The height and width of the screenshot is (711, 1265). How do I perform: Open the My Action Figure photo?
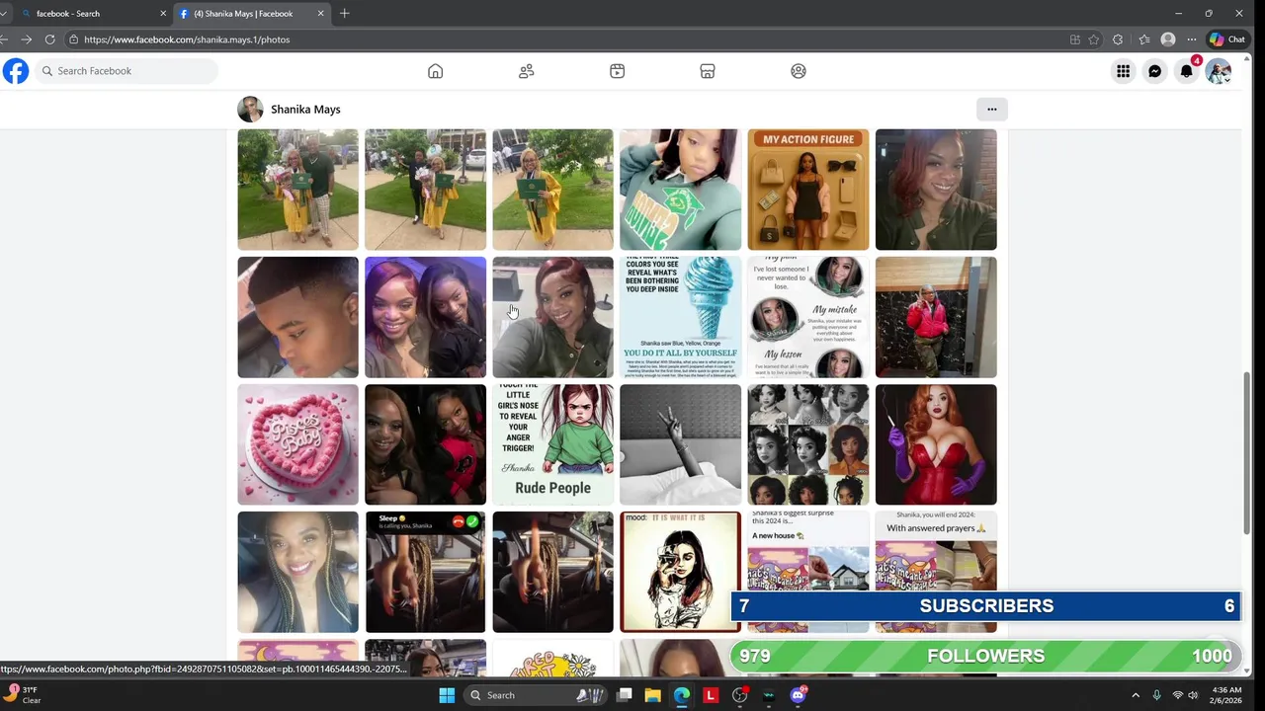point(808,190)
